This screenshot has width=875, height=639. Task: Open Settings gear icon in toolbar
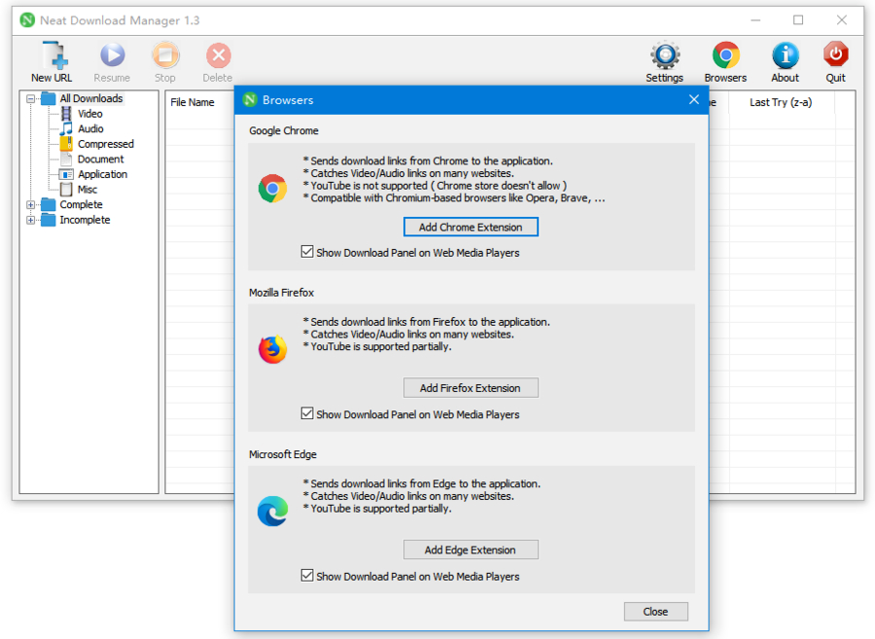point(665,55)
